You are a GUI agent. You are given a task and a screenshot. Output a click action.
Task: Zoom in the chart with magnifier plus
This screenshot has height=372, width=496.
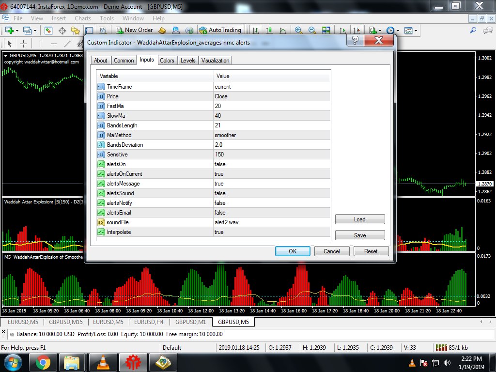click(x=298, y=31)
